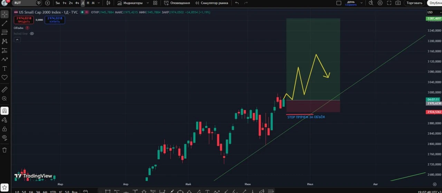Click the Торговать trade button
The image size is (442, 193).
414,3
